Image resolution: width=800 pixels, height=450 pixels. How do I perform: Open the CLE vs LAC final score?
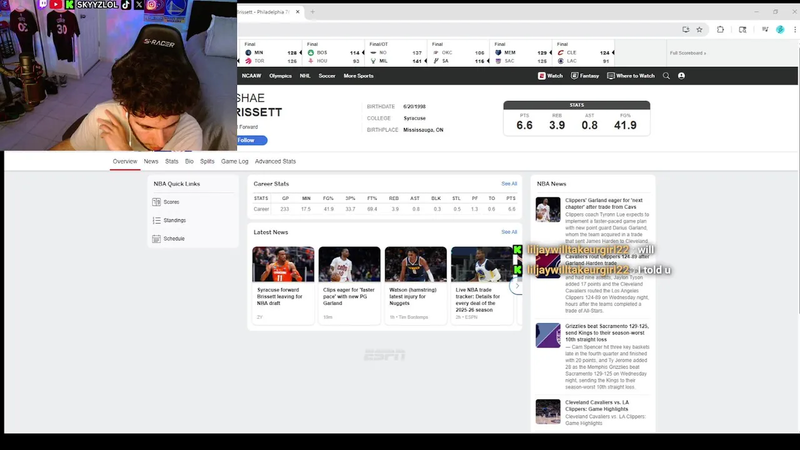(x=583, y=53)
